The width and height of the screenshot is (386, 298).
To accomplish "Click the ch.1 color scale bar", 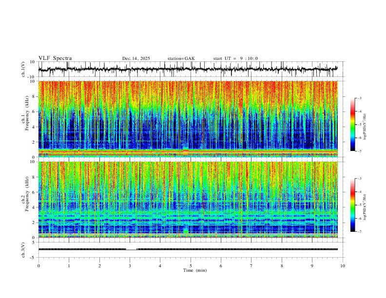I will tap(353, 125).
